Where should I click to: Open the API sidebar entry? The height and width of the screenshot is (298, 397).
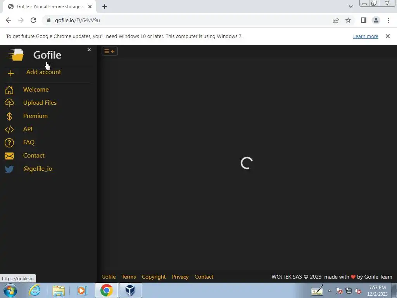pos(28,129)
